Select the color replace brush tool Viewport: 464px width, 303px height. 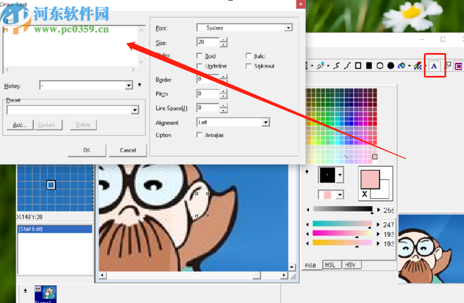click(x=418, y=66)
